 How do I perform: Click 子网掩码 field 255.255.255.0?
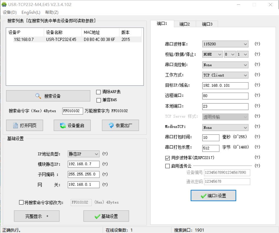tap(84, 174)
